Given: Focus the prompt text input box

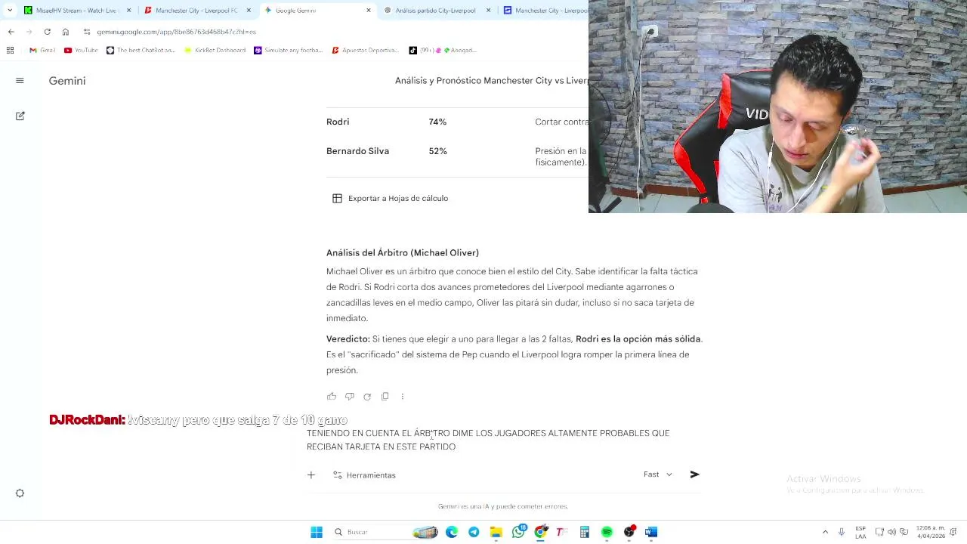Looking at the screenshot, I should coord(503,440).
